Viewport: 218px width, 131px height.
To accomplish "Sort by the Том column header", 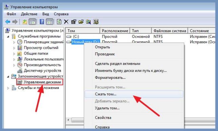I will point(83,31).
